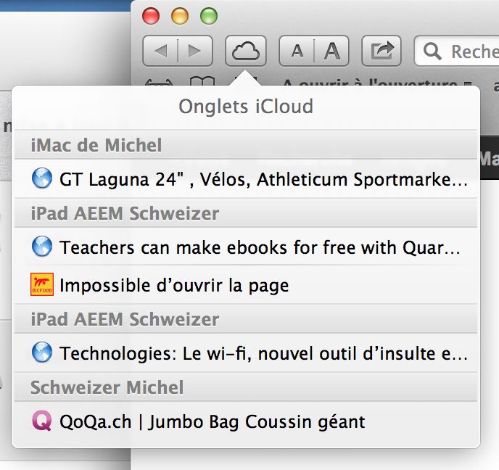Click the yellow minimize window button
Image resolution: width=499 pixels, height=470 pixels.
[x=179, y=15]
